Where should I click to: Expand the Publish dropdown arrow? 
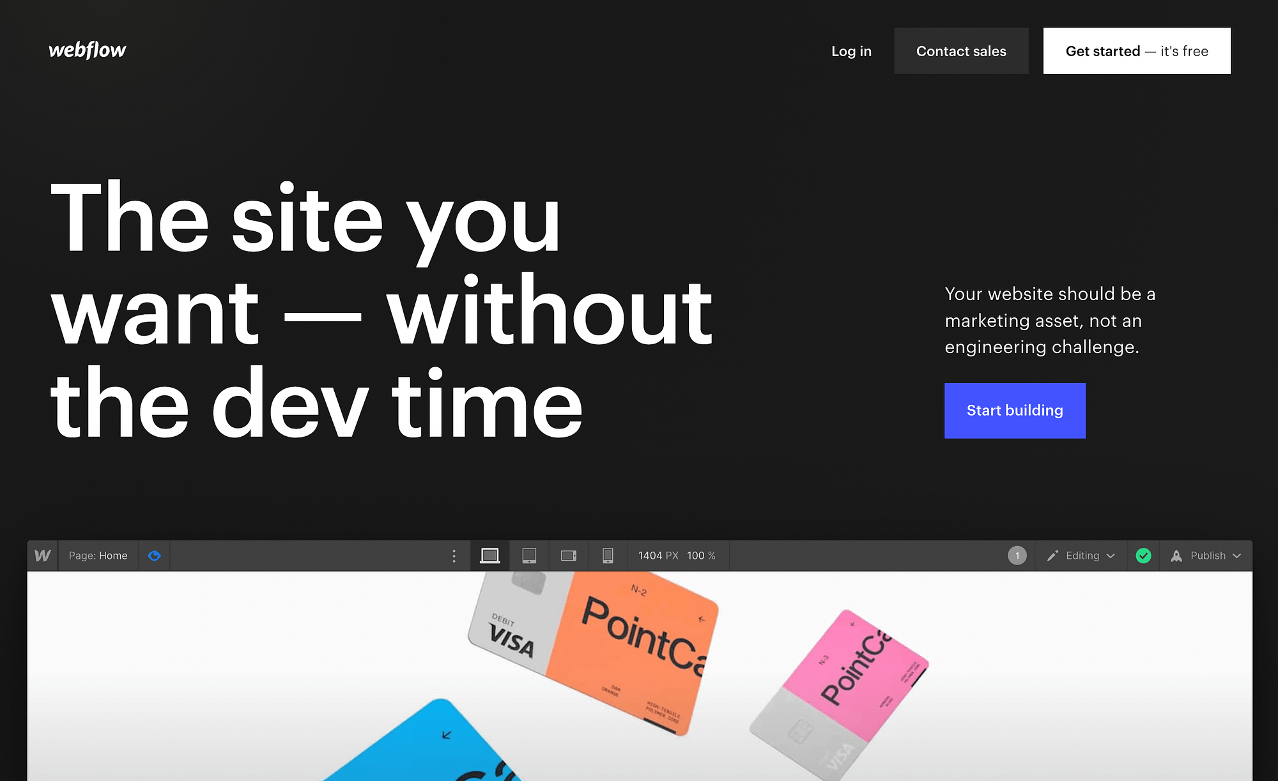(1239, 555)
